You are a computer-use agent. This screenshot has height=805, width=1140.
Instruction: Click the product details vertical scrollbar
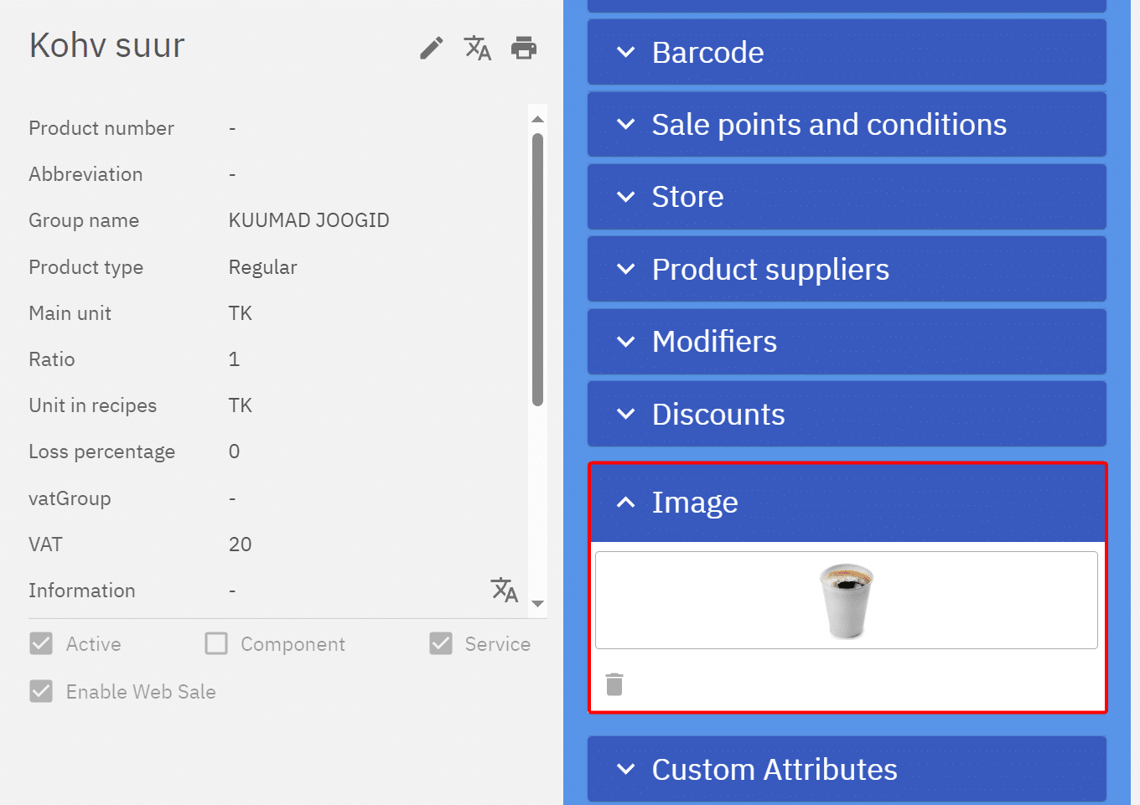(x=538, y=268)
